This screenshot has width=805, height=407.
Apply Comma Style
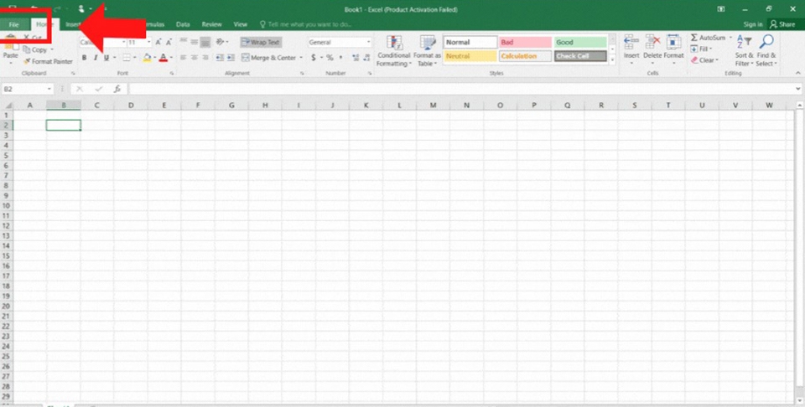tap(340, 58)
